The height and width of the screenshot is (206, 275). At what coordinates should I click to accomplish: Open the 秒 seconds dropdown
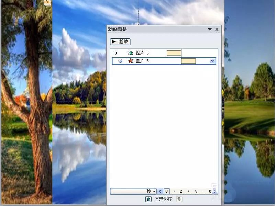point(154,191)
